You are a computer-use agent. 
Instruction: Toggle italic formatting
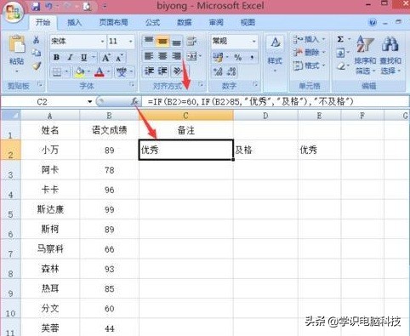click(70, 58)
